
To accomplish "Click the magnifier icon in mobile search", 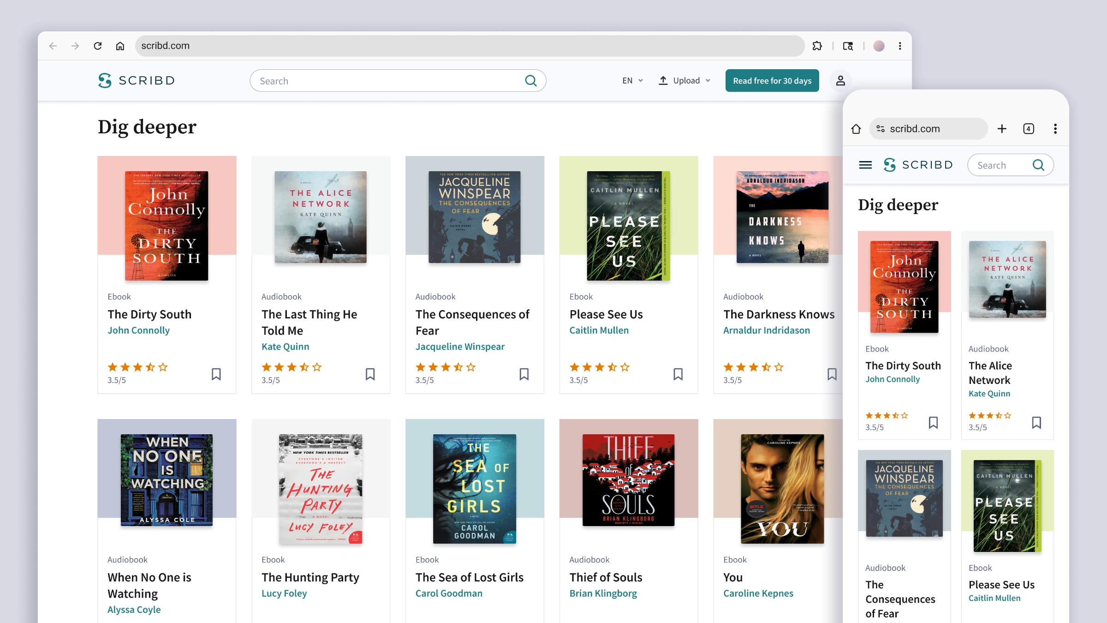I will [x=1038, y=165].
